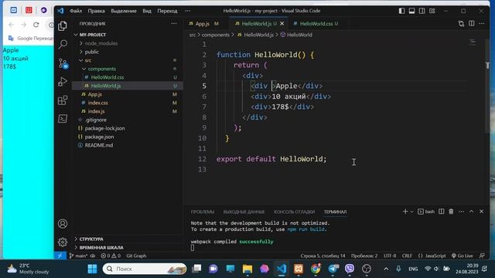The width and height of the screenshot is (495, 278).
Task: Open the new terminal profile dropdown arrow
Action: pyautogui.click(x=411, y=212)
